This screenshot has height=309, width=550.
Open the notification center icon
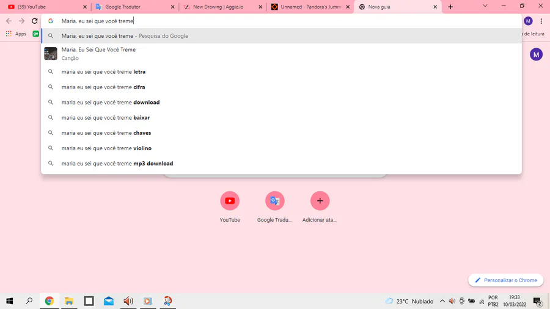[537, 301]
